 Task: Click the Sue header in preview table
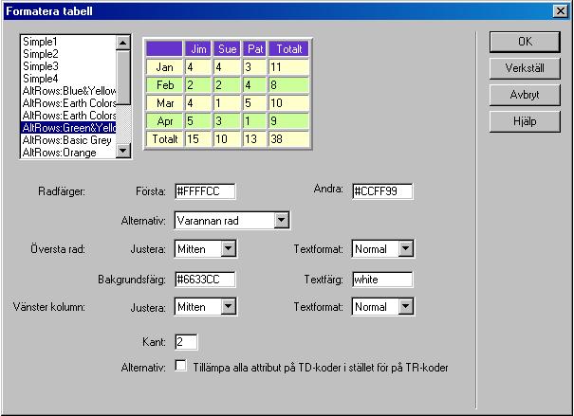227,49
